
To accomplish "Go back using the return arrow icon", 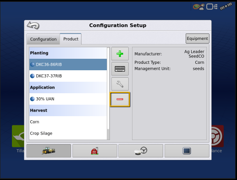I will (x=33, y=25).
